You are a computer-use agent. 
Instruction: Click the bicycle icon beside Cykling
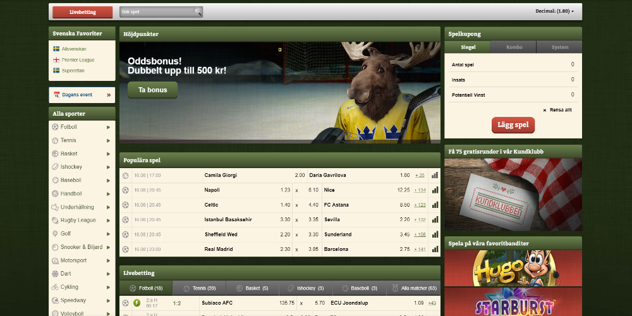pyautogui.click(x=55, y=287)
